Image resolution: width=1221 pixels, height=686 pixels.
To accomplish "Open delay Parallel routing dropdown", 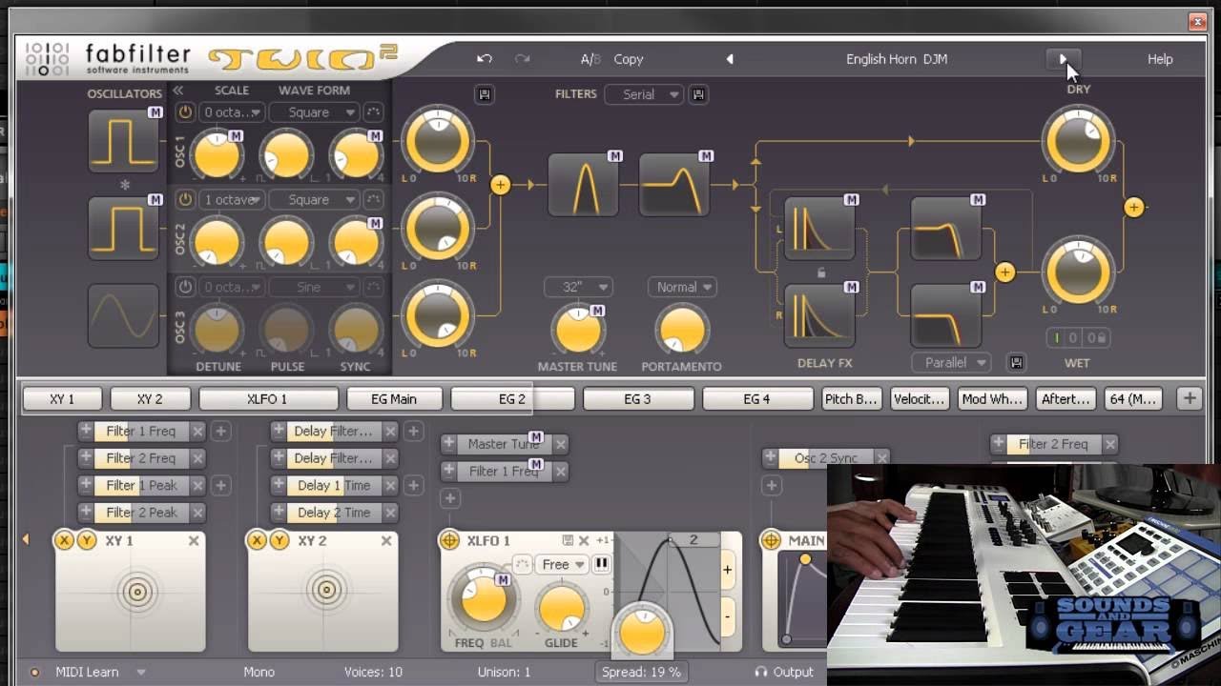I will [951, 362].
